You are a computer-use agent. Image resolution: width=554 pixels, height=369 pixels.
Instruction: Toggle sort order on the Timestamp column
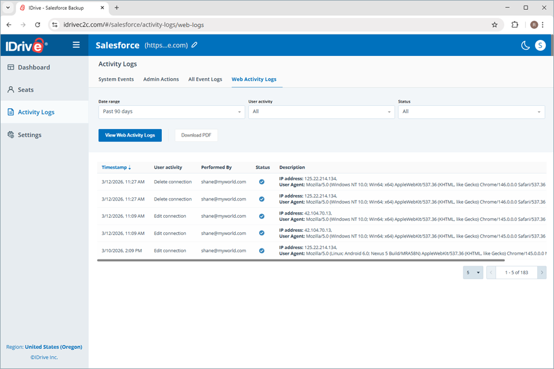click(116, 167)
